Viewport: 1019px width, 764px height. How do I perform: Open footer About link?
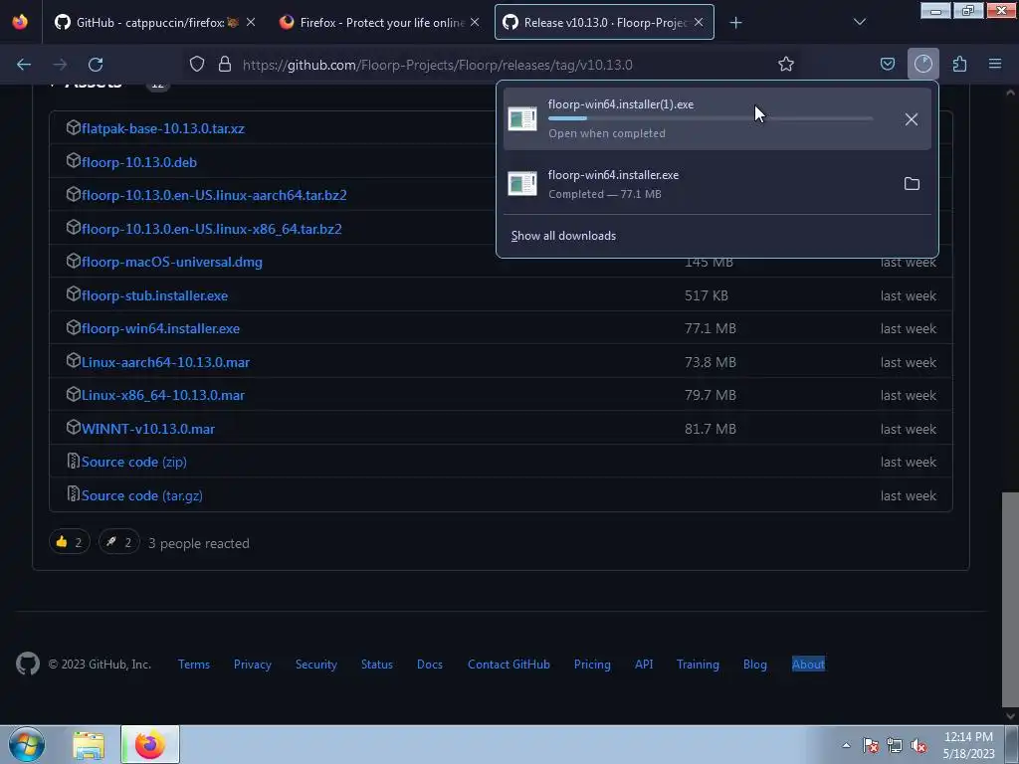point(808,664)
